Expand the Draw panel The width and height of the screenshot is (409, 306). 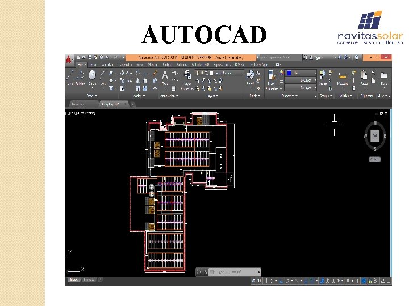[91, 96]
